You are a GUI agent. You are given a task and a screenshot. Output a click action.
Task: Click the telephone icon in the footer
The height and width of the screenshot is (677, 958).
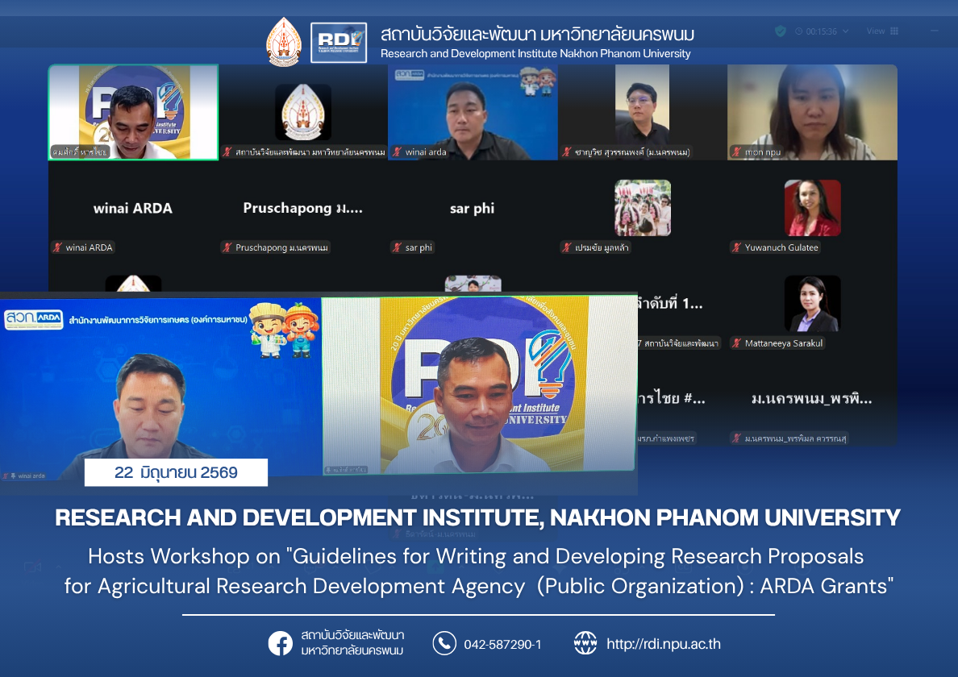point(444,643)
